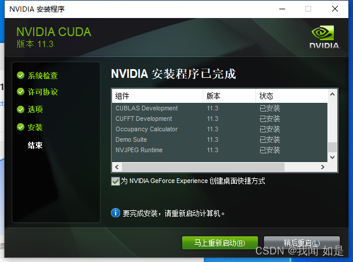Click the 组件 column header

(157, 96)
